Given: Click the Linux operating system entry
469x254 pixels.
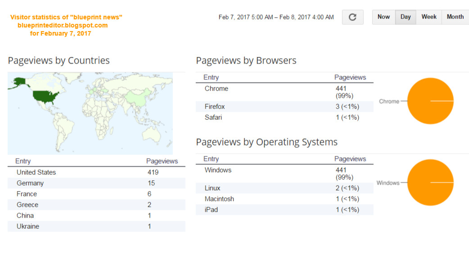Looking at the screenshot, I should coord(212,188).
